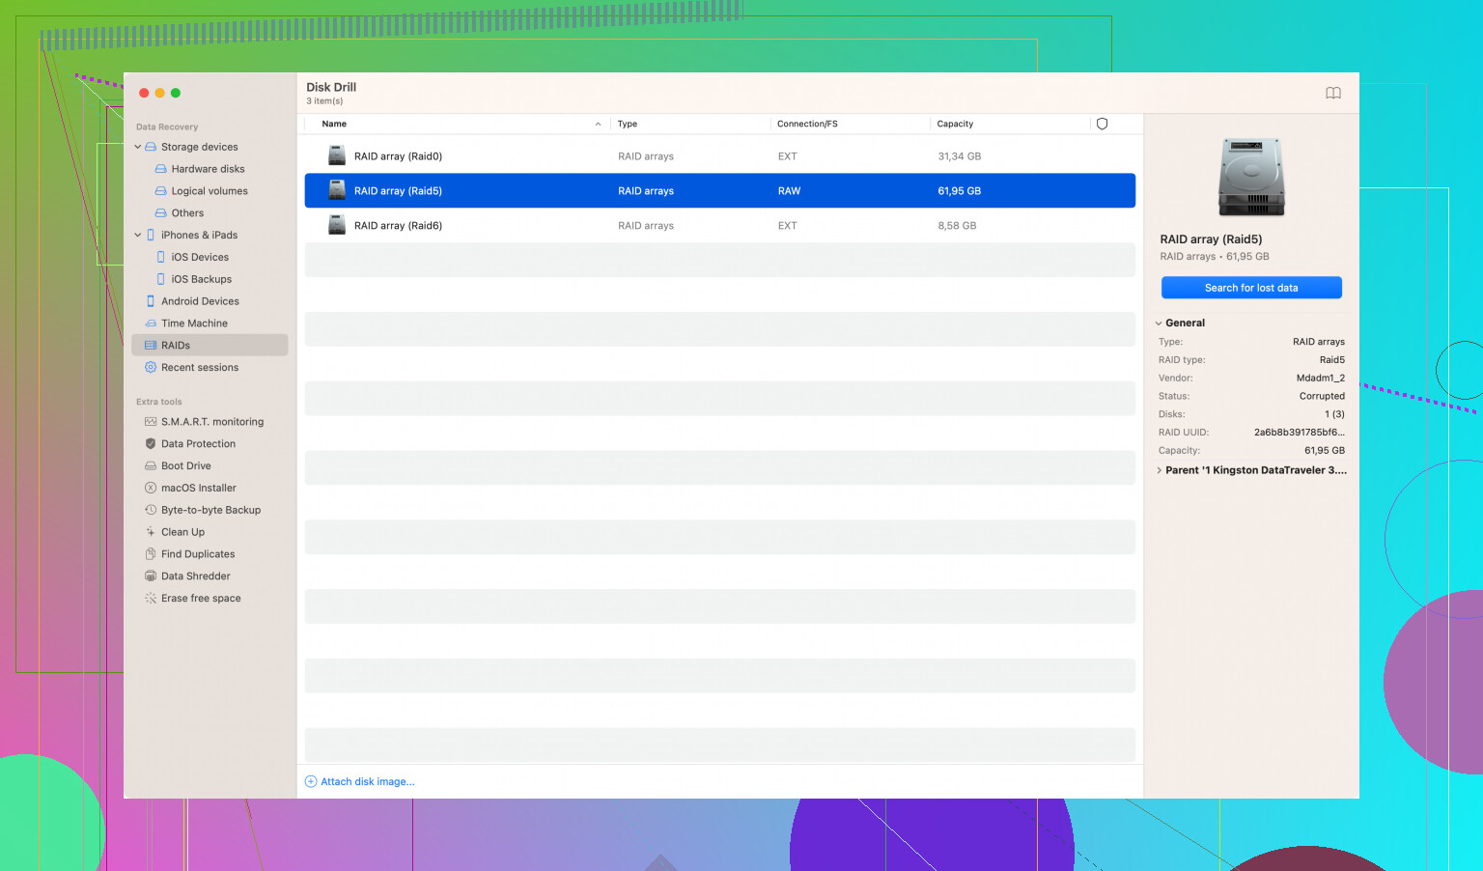Click the Clean Up sparkle icon
The image size is (1483, 871).
click(151, 532)
